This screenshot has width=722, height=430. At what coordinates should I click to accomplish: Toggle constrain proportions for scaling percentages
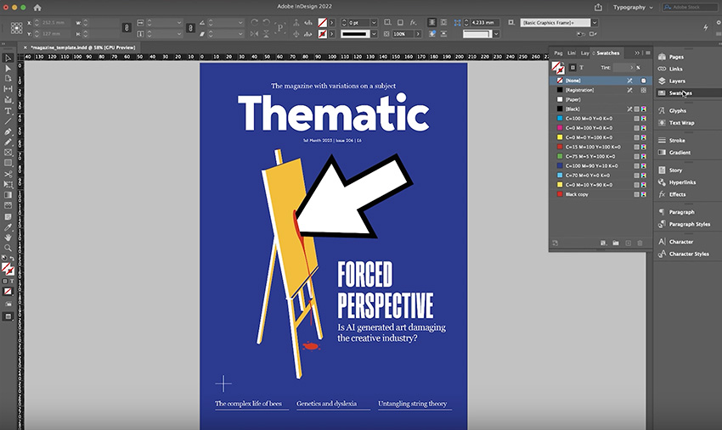click(190, 28)
